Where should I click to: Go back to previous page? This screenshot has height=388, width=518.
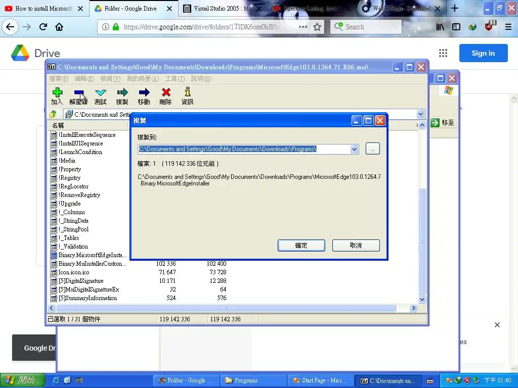point(10,27)
